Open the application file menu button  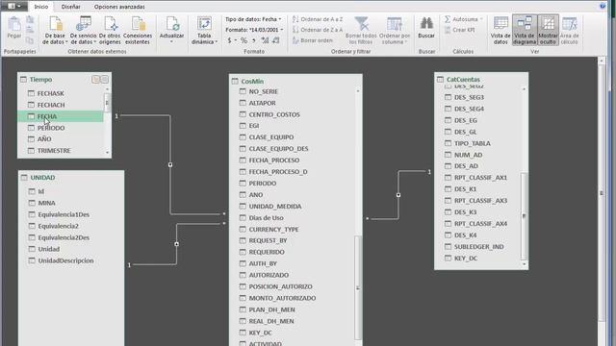click(x=14, y=7)
